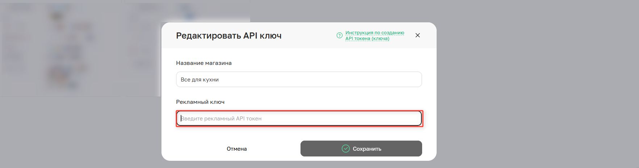Save changes with the Сохранить button
This screenshot has width=639, height=168.
(x=361, y=149)
